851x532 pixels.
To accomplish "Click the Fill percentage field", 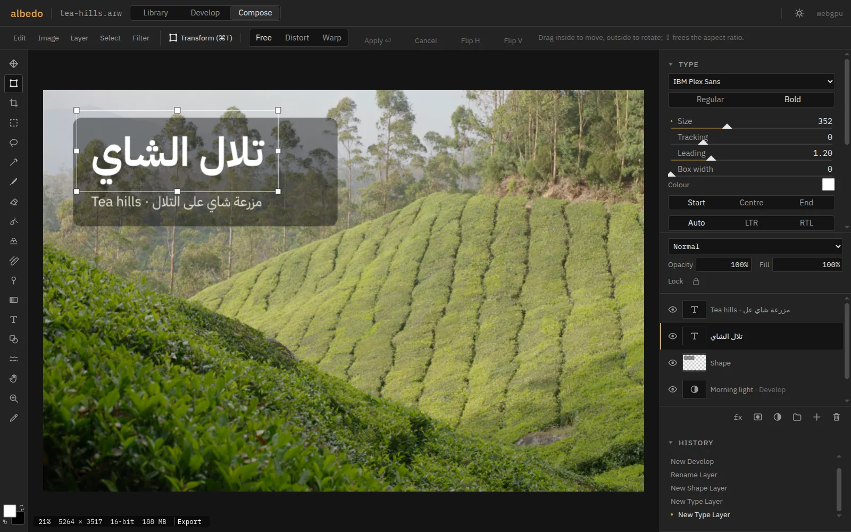I will pos(807,264).
